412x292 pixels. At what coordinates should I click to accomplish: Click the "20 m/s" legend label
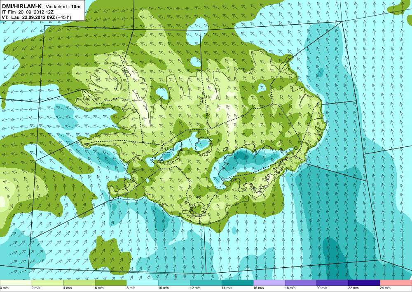click(322, 288)
